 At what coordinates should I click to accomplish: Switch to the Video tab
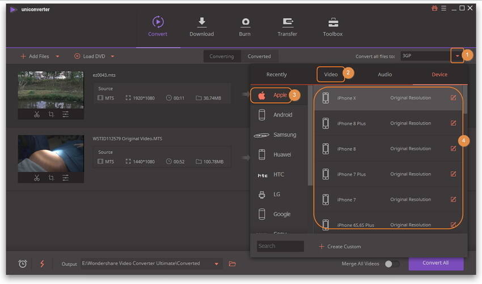point(331,75)
